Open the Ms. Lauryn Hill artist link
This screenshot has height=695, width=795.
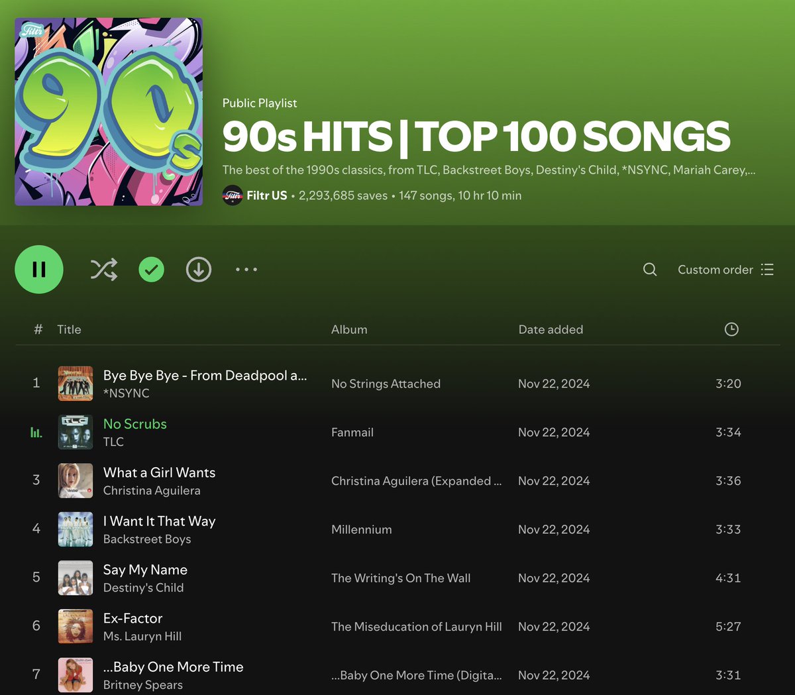[x=142, y=636]
